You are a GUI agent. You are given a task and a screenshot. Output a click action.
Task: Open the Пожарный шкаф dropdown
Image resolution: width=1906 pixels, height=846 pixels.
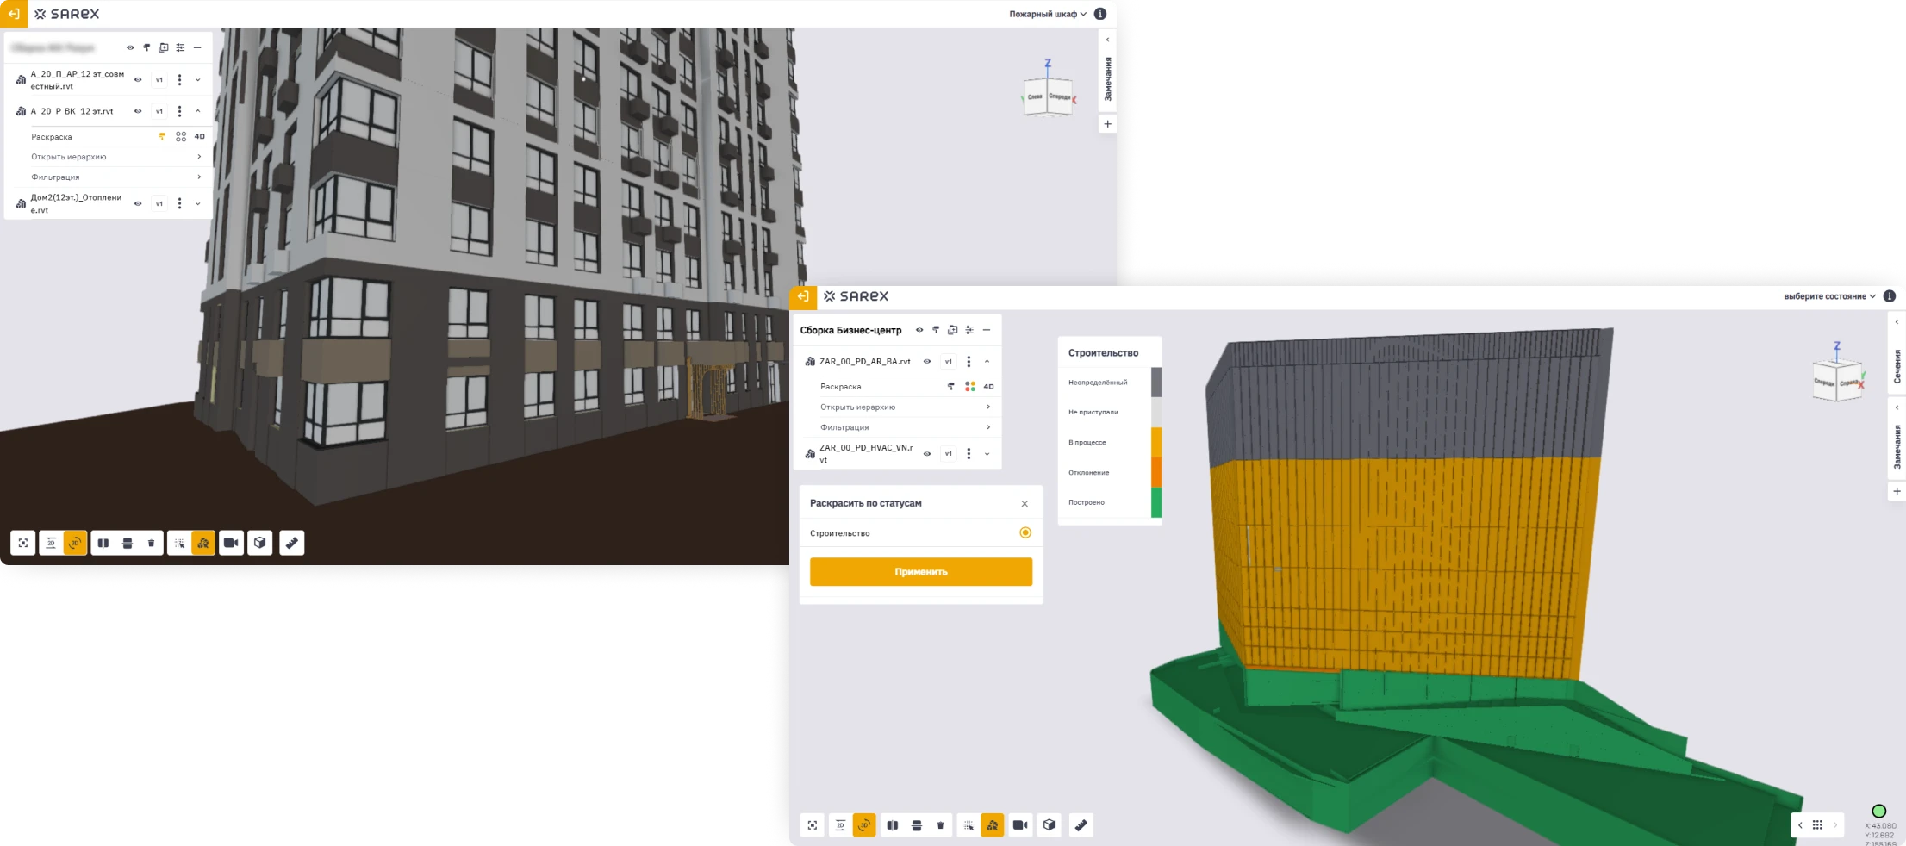pos(1047,14)
